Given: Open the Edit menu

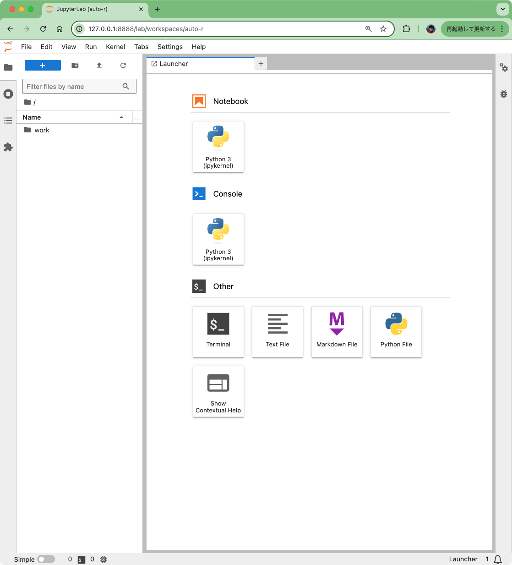Looking at the screenshot, I should click(x=47, y=47).
